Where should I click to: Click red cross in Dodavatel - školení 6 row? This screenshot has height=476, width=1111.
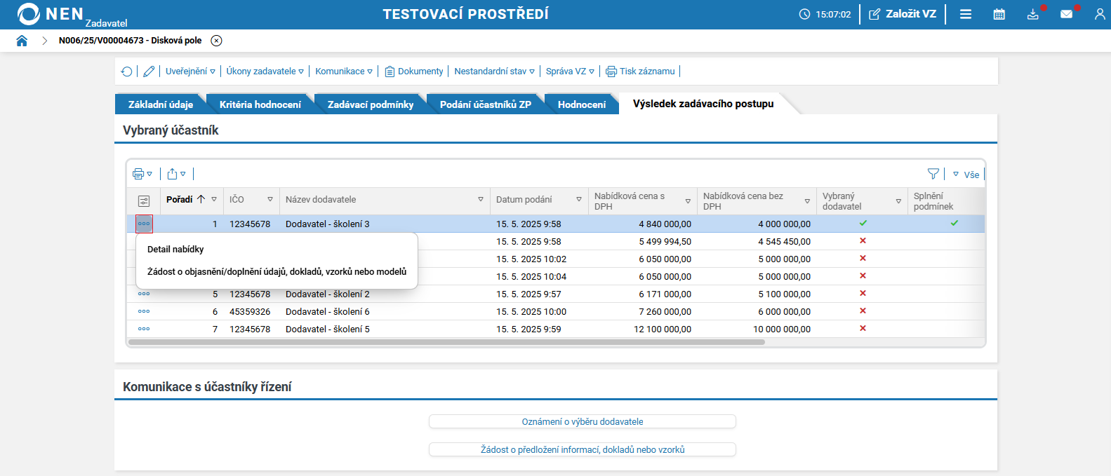tap(863, 311)
